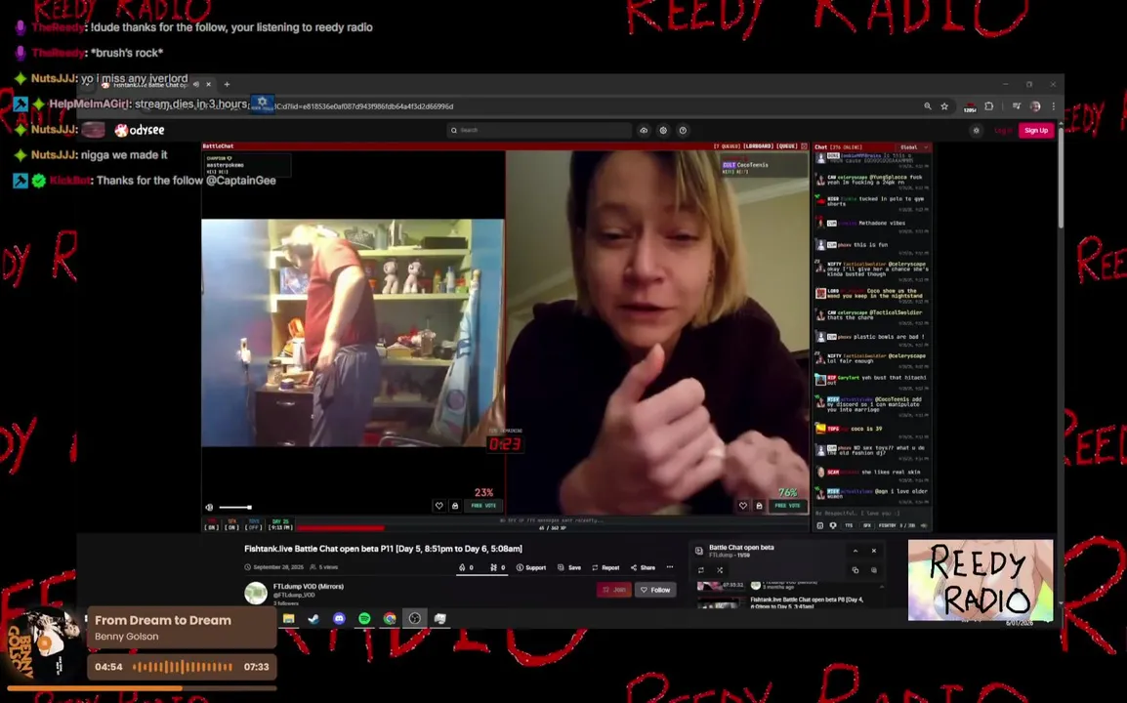
Task: Click Log in on Odysee
Action: (1002, 130)
